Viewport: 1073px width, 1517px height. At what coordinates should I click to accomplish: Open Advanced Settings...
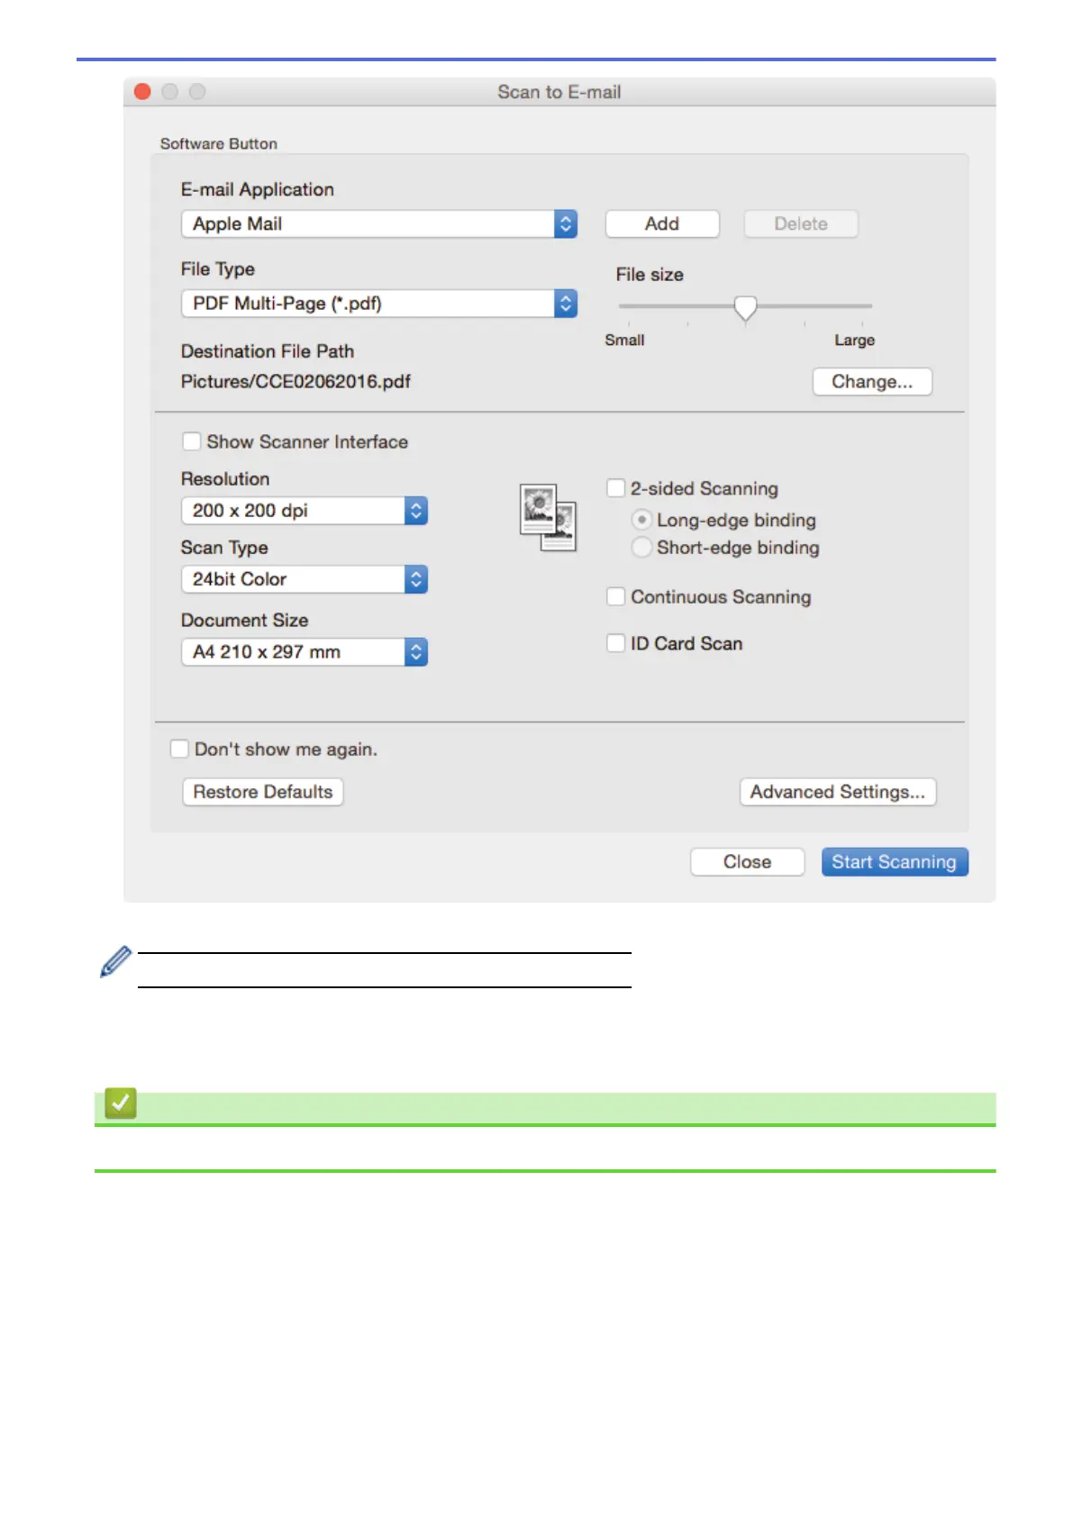tap(838, 792)
